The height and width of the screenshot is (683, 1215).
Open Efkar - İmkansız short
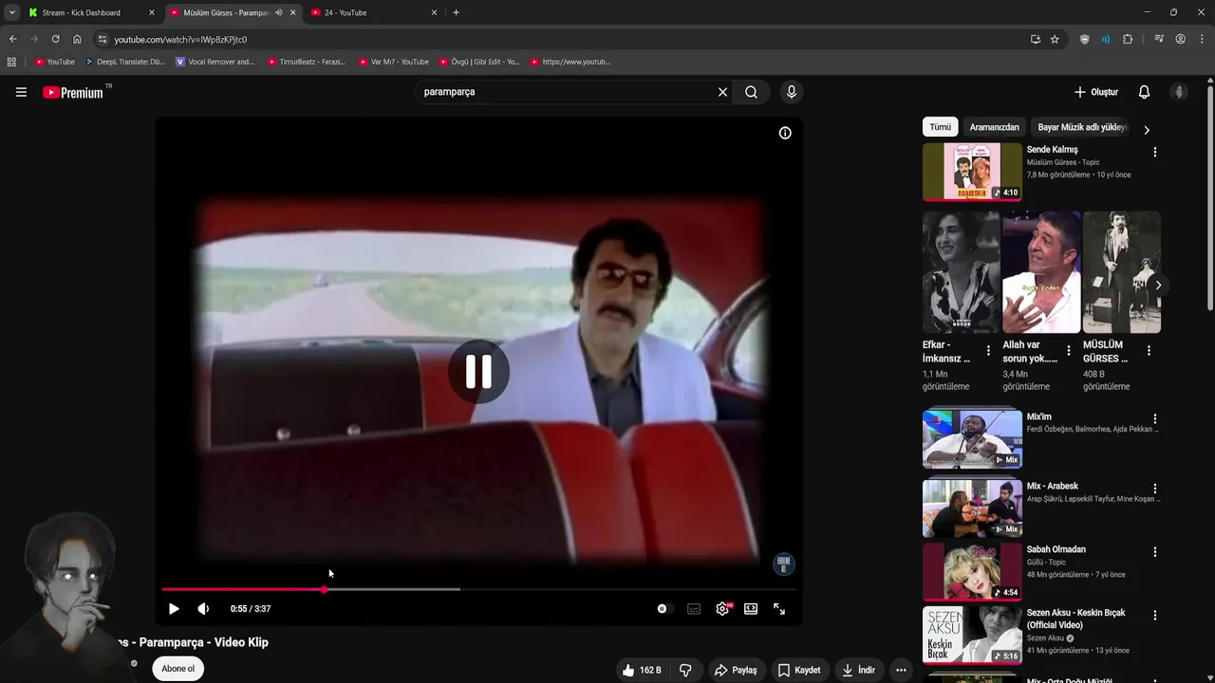click(x=961, y=272)
